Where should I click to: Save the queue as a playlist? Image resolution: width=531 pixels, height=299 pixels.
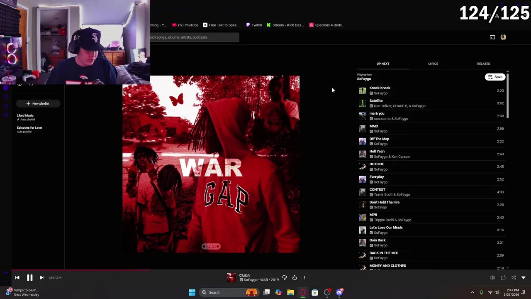pyautogui.click(x=495, y=77)
